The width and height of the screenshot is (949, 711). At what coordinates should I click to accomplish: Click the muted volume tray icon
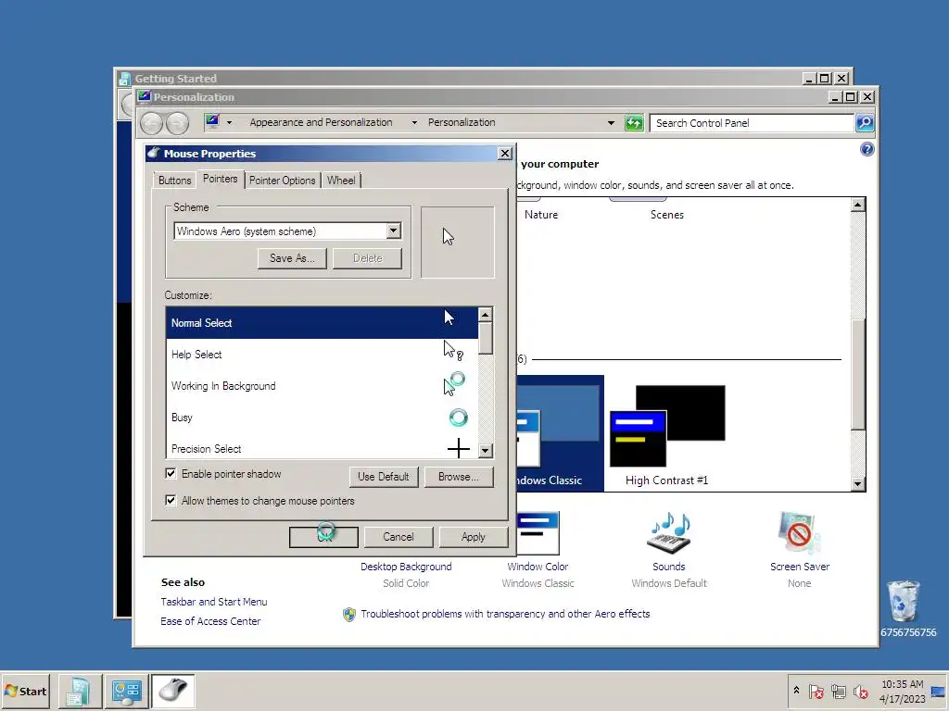coord(860,691)
